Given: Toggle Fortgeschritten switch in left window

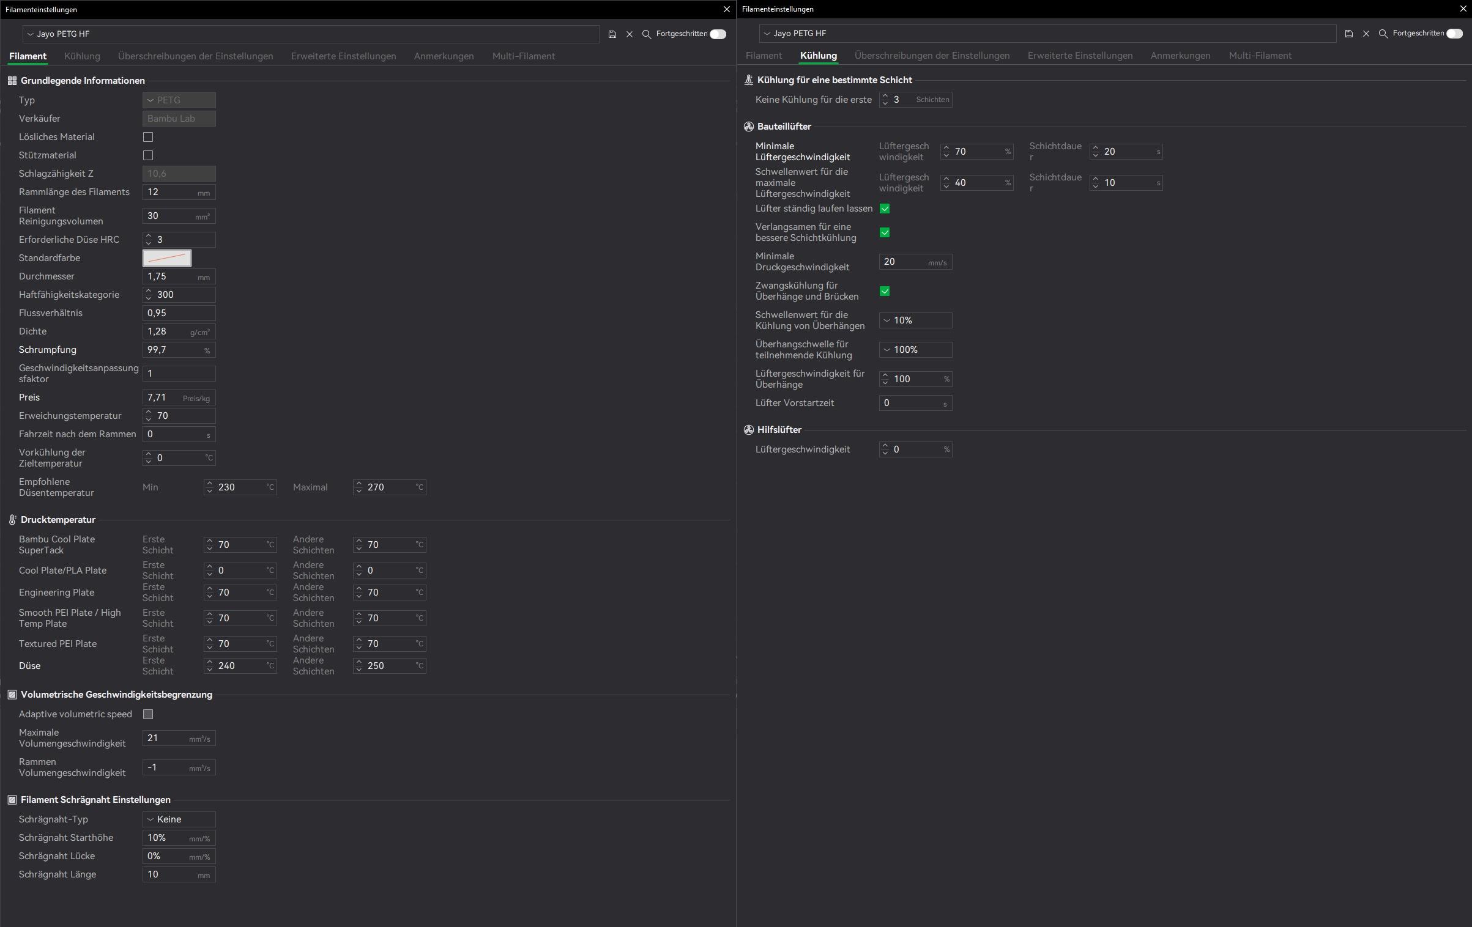Looking at the screenshot, I should pyautogui.click(x=718, y=34).
